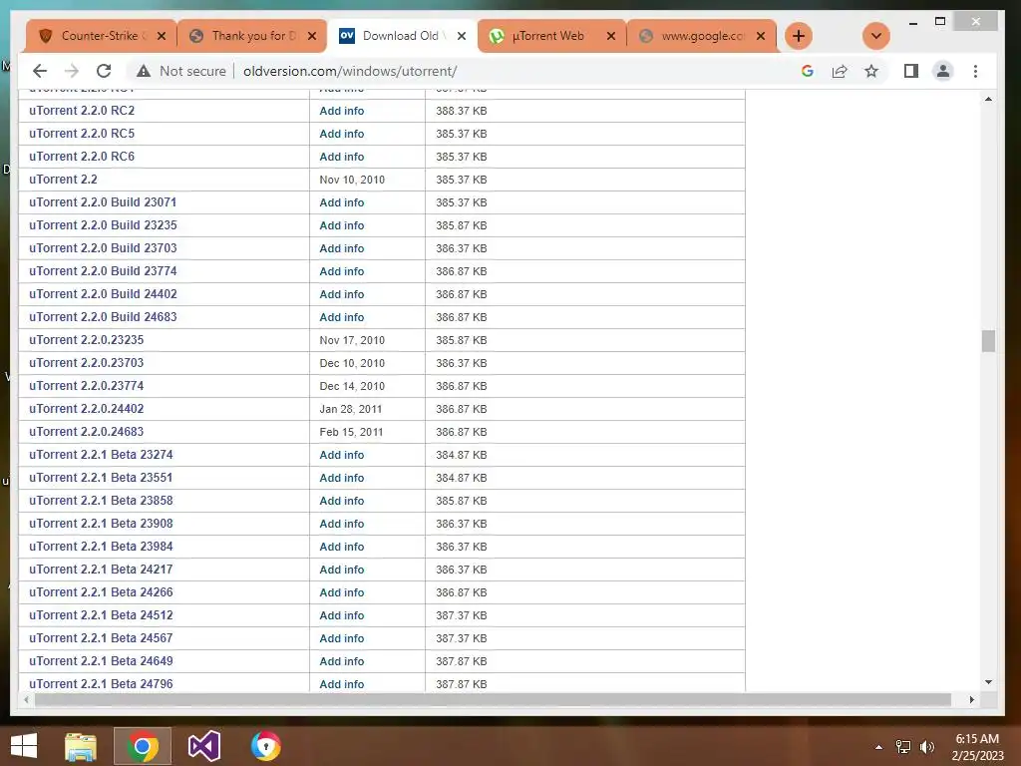Open the Windows Start button
1021x766 pixels.
tap(24, 746)
